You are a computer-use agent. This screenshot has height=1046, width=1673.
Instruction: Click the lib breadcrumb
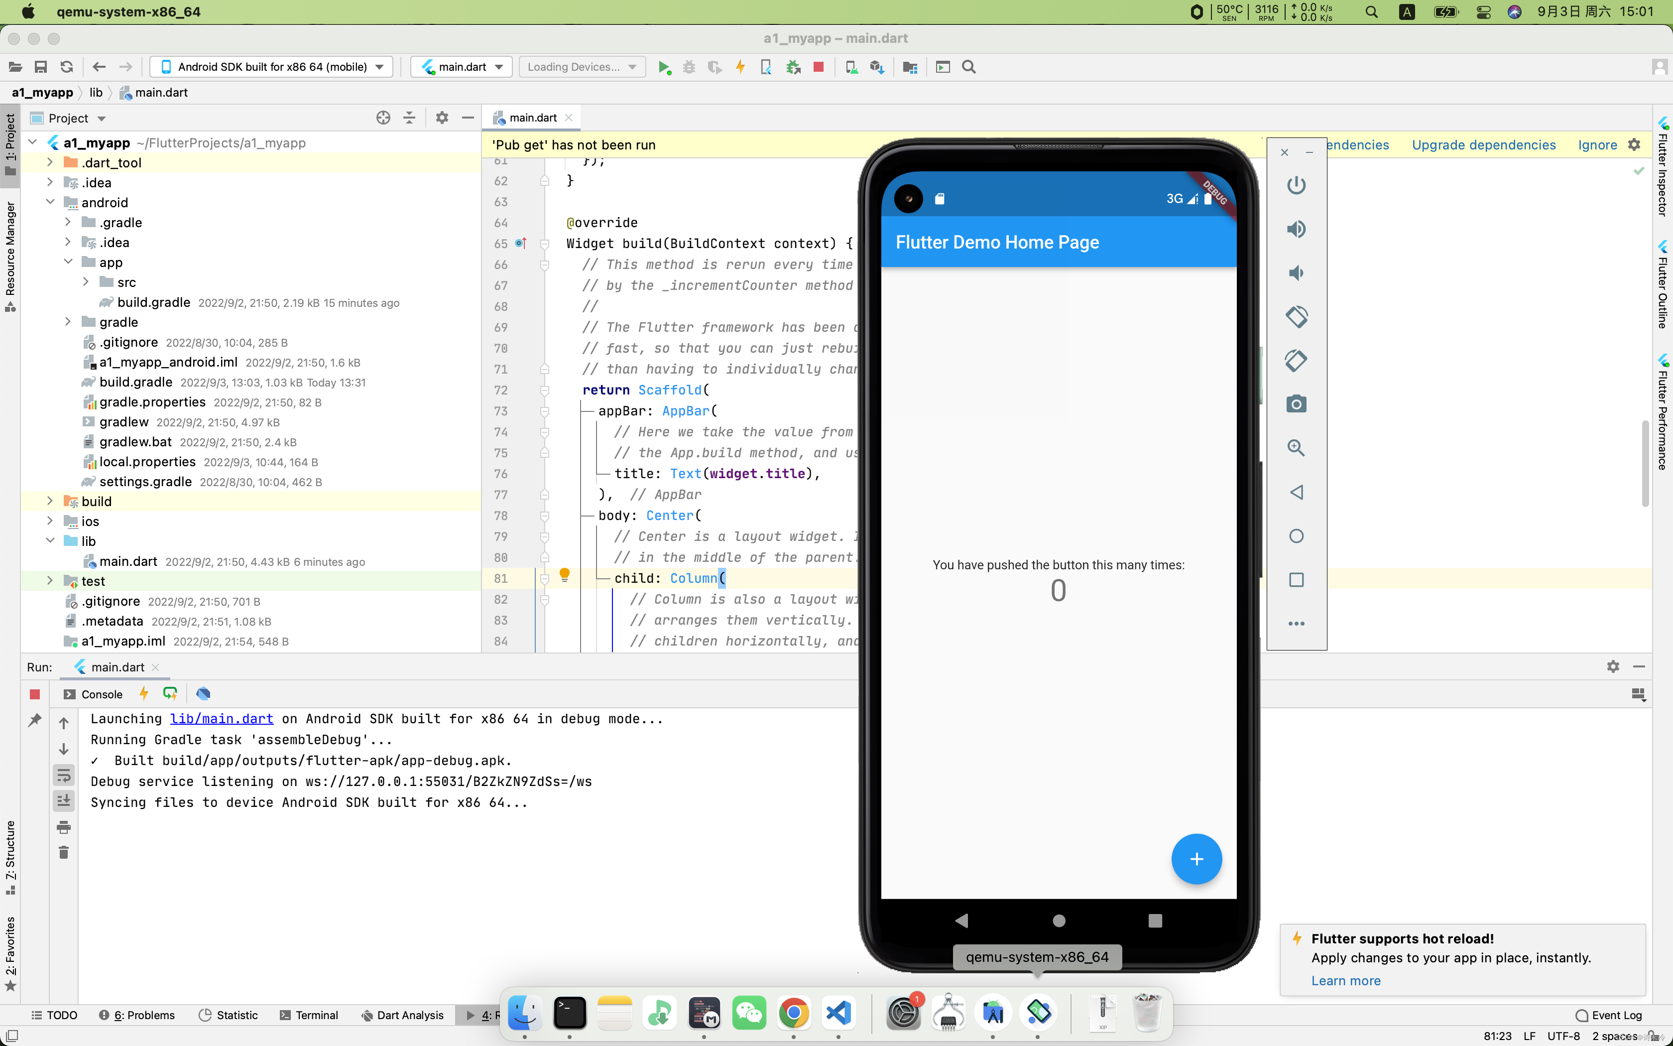click(x=96, y=92)
